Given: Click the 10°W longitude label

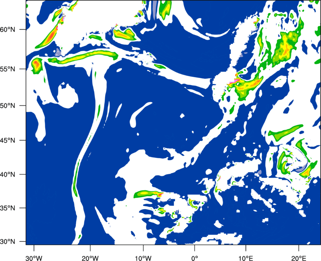Looking at the screenshot, I should click(143, 258).
